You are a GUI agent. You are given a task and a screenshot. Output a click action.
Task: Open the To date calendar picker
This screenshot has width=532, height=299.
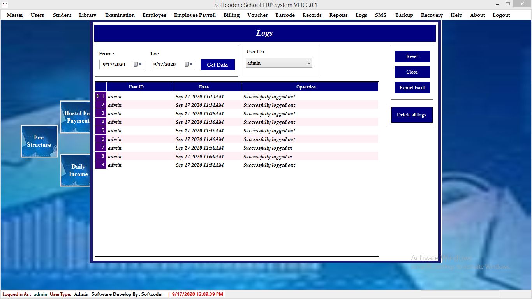(188, 65)
